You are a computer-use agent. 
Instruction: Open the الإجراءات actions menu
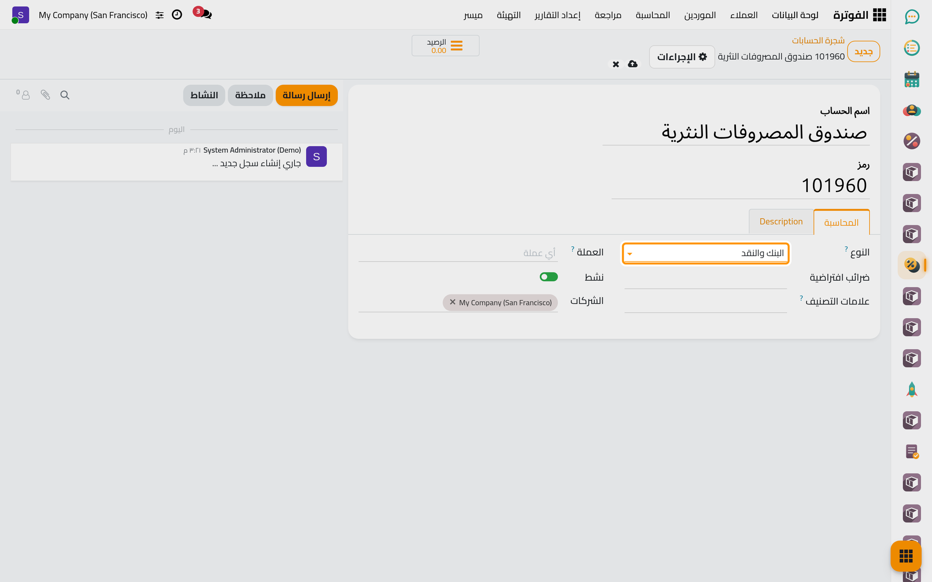click(682, 57)
